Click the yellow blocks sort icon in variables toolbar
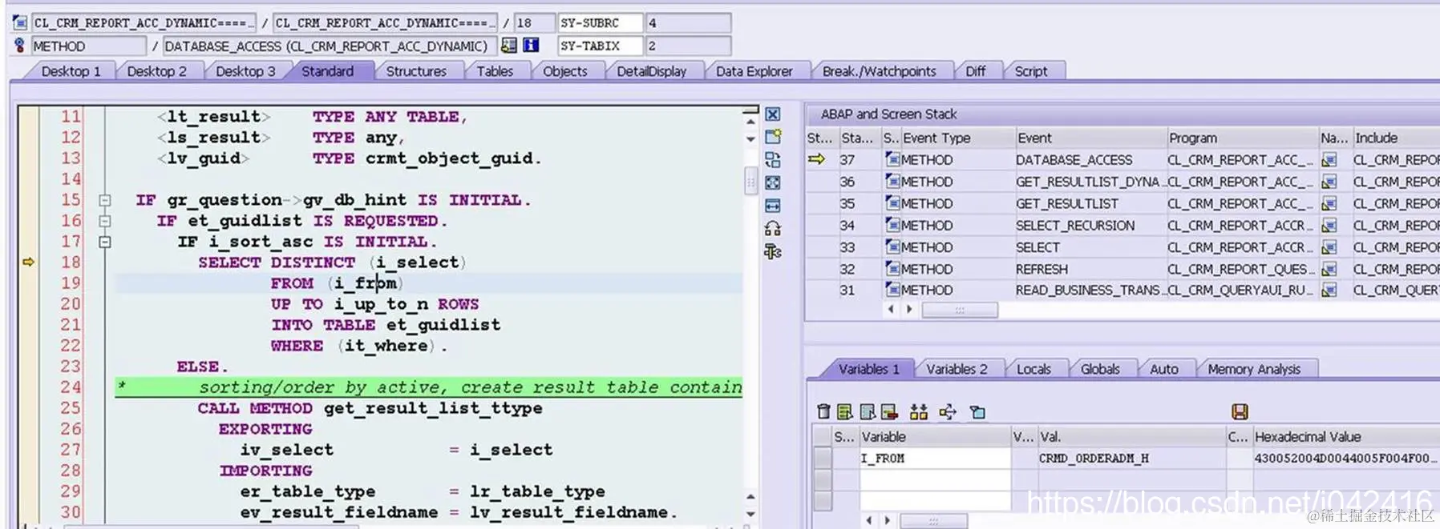Image resolution: width=1440 pixels, height=529 pixels. click(918, 412)
